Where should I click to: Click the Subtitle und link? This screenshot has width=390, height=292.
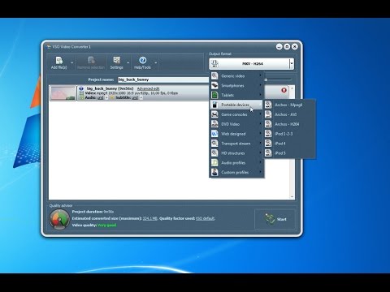pyautogui.click(x=135, y=97)
